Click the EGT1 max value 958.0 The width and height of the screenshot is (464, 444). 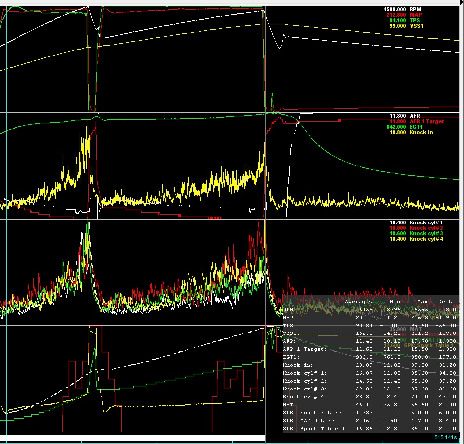tap(419, 357)
